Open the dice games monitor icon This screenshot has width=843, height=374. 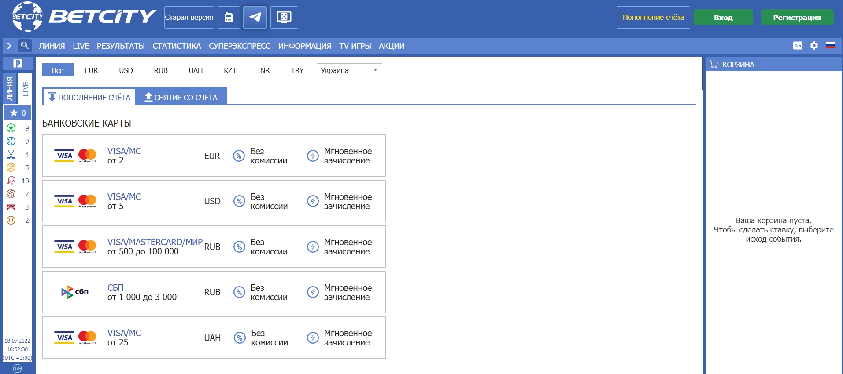(284, 18)
